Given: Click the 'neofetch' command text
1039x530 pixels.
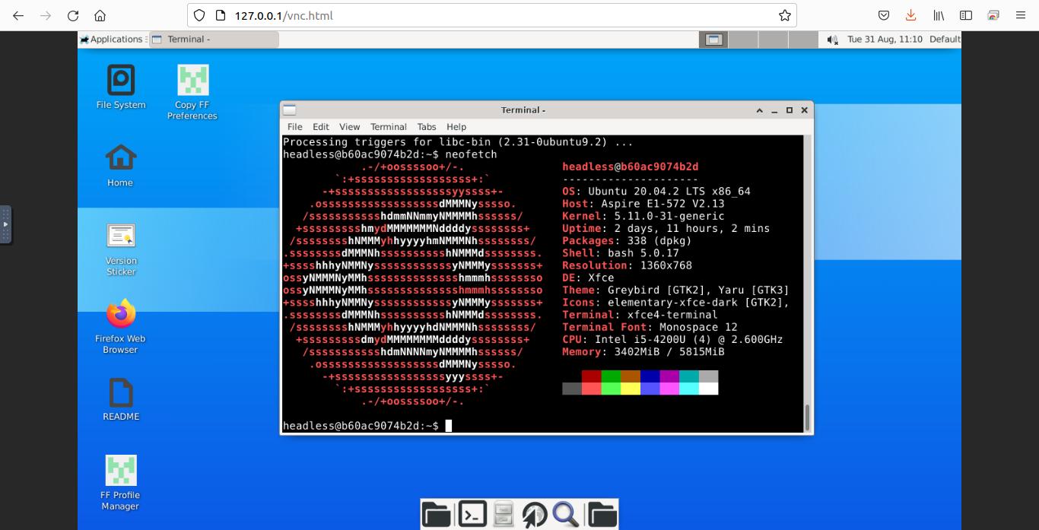Looking at the screenshot, I should coord(471,154).
